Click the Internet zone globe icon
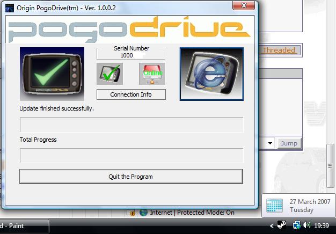The height and width of the screenshot is (234, 336). (x=143, y=213)
